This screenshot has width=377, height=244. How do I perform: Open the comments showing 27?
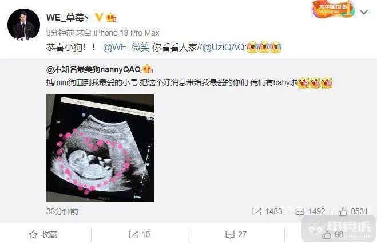pos(236,234)
